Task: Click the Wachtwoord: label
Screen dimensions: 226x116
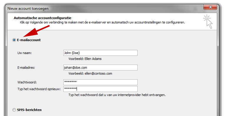Action: [27, 83]
